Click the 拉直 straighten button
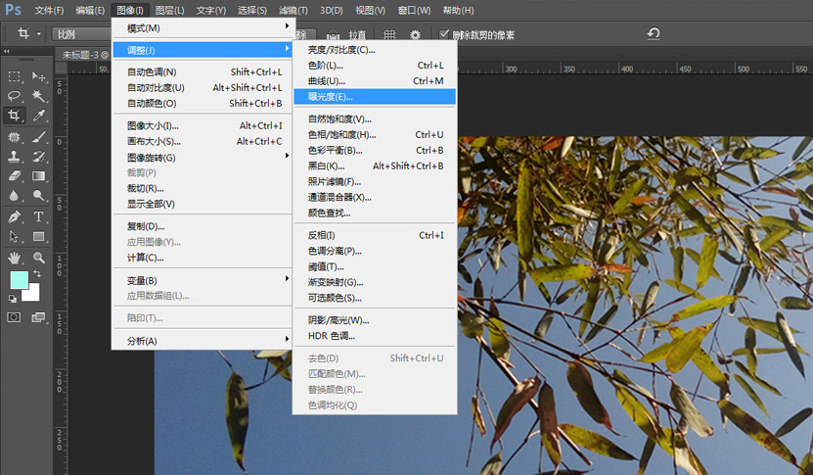This screenshot has width=813, height=475. coord(358,34)
